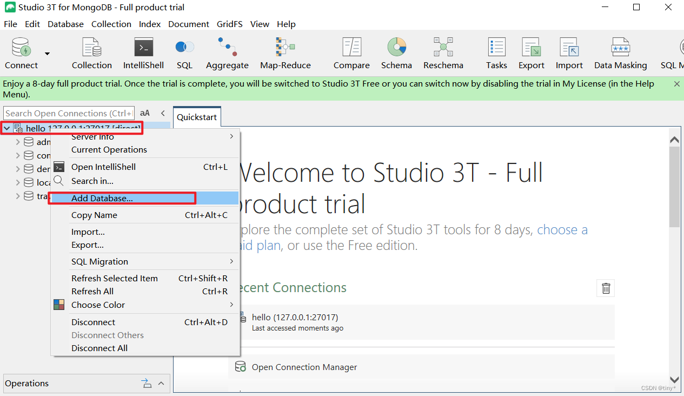The height and width of the screenshot is (396, 684).
Task: Expand the tra database node
Action: 18,196
